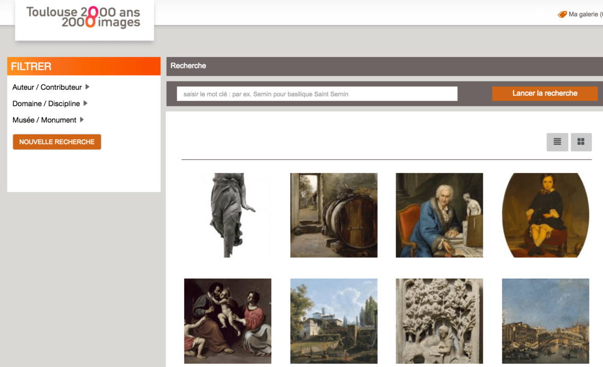Expand Auteur / Contributeur filter arrow
Image resolution: width=603 pixels, height=367 pixels.
[87, 87]
